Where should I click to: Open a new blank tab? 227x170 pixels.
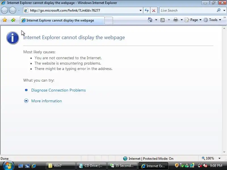[x=109, y=20]
